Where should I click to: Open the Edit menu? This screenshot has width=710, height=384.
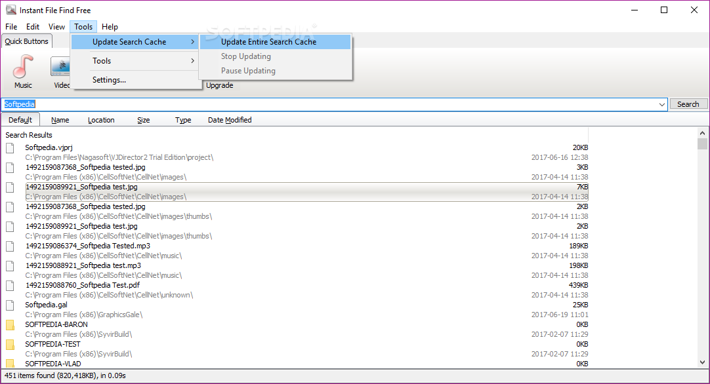[33, 27]
